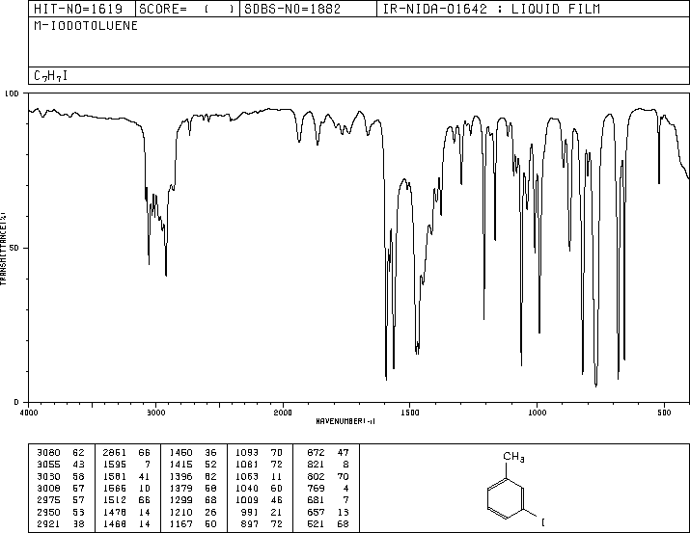690x533 pixels.
Task: Select peak table entry 657
Action: (316, 512)
